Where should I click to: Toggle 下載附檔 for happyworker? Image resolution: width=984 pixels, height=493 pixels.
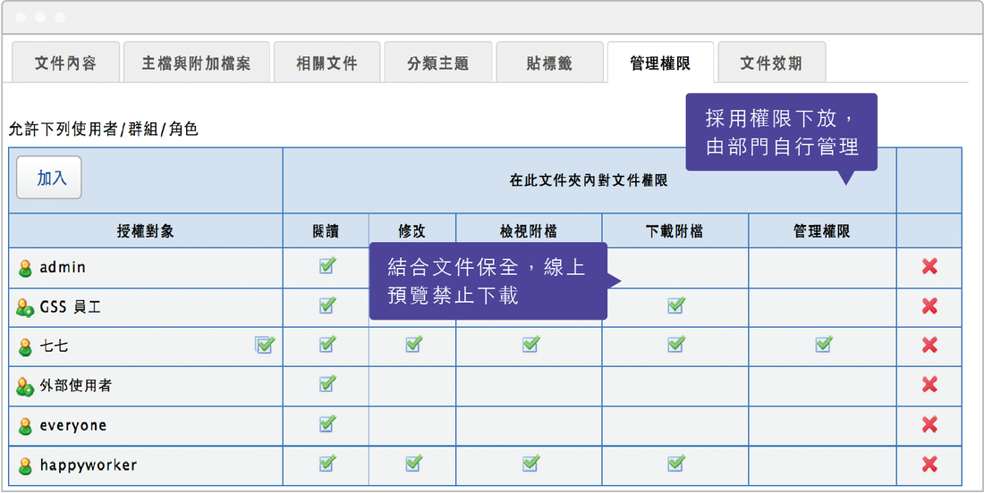click(x=676, y=464)
